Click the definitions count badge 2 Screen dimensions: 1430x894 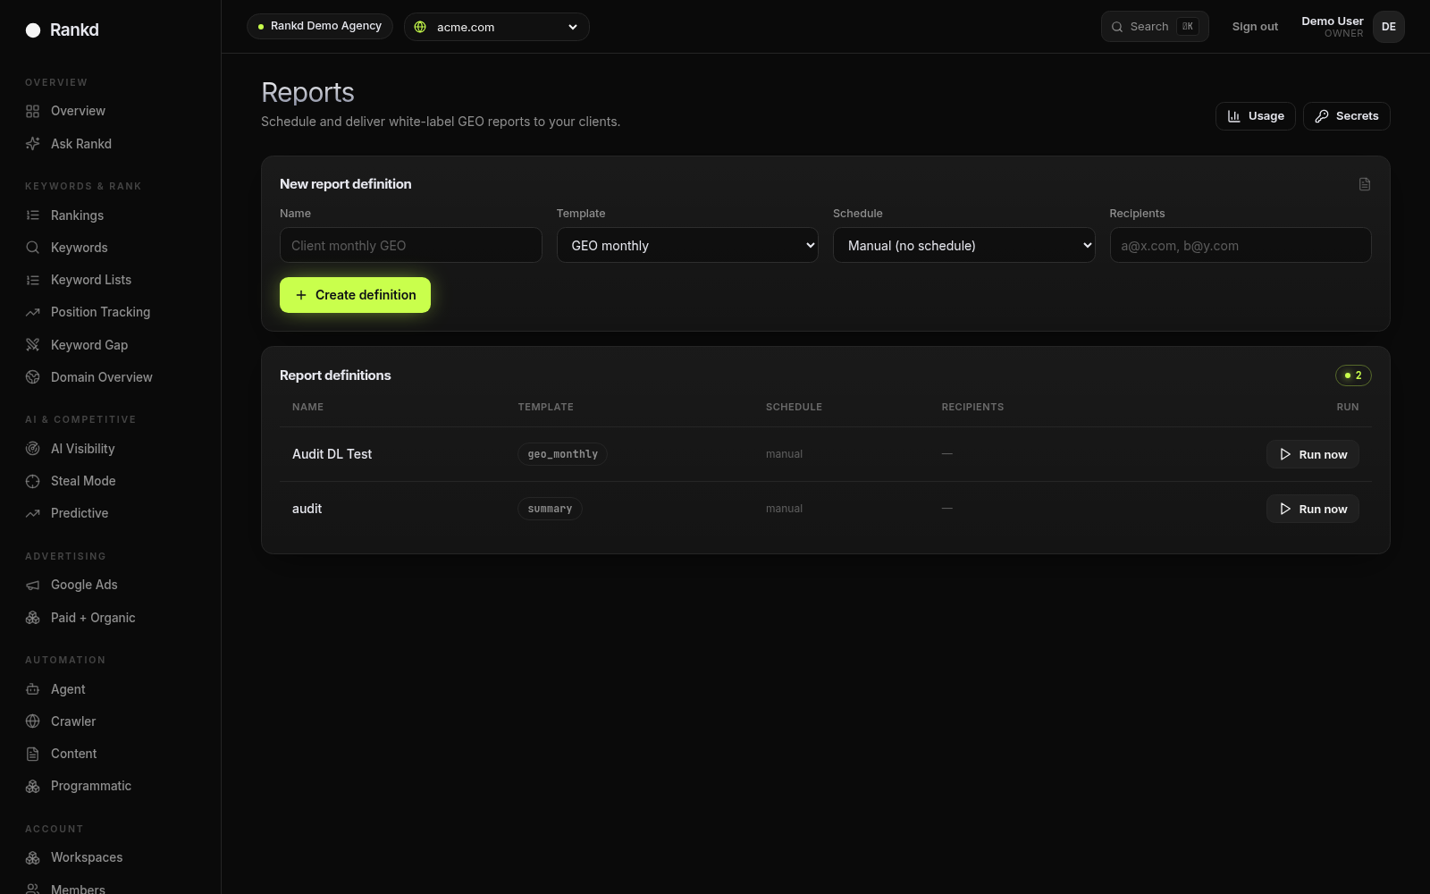click(x=1353, y=375)
